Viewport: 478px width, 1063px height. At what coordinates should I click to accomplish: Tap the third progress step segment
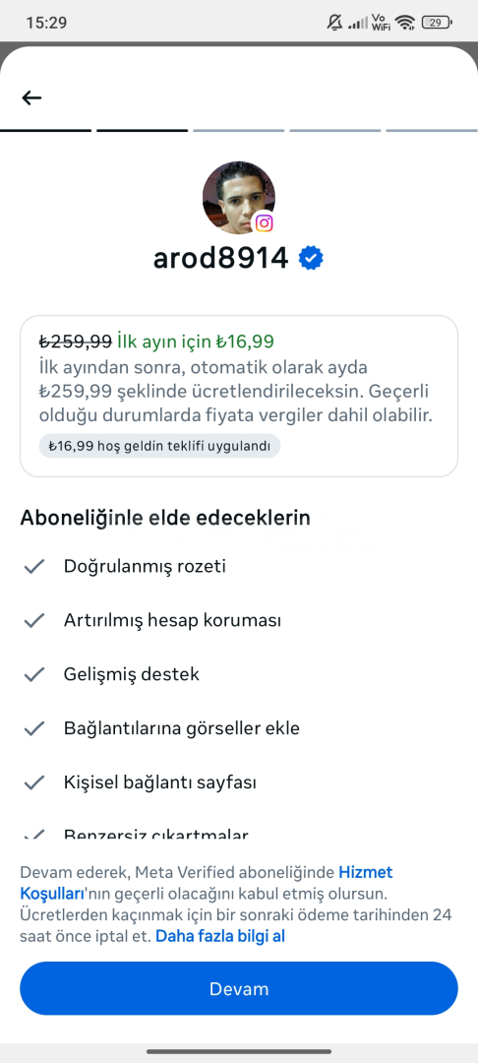pos(238,130)
